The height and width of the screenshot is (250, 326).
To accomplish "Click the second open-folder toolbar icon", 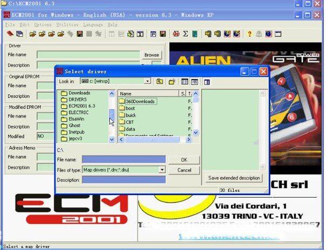I will coord(42,34).
